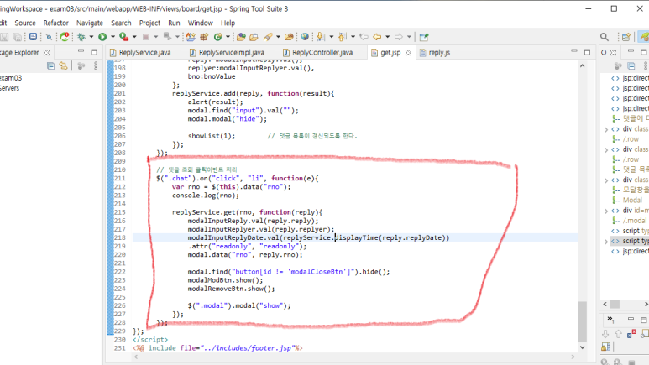This screenshot has height=365, width=649.
Task: Click the Open Web Browser globe icon
Action: [x=305, y=37]
